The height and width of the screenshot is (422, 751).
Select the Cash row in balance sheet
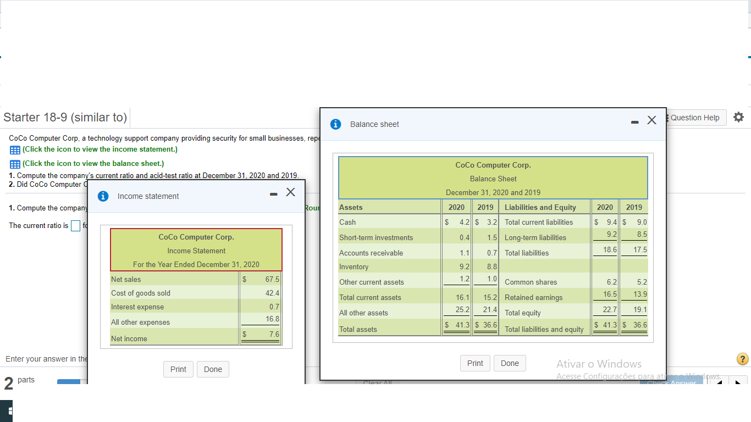point(347,222)
